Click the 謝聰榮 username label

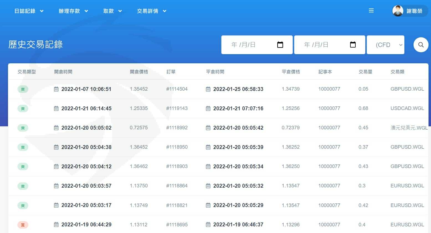(414, 11)
